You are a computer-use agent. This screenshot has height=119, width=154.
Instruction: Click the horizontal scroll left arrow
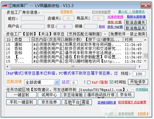point(7,67)
